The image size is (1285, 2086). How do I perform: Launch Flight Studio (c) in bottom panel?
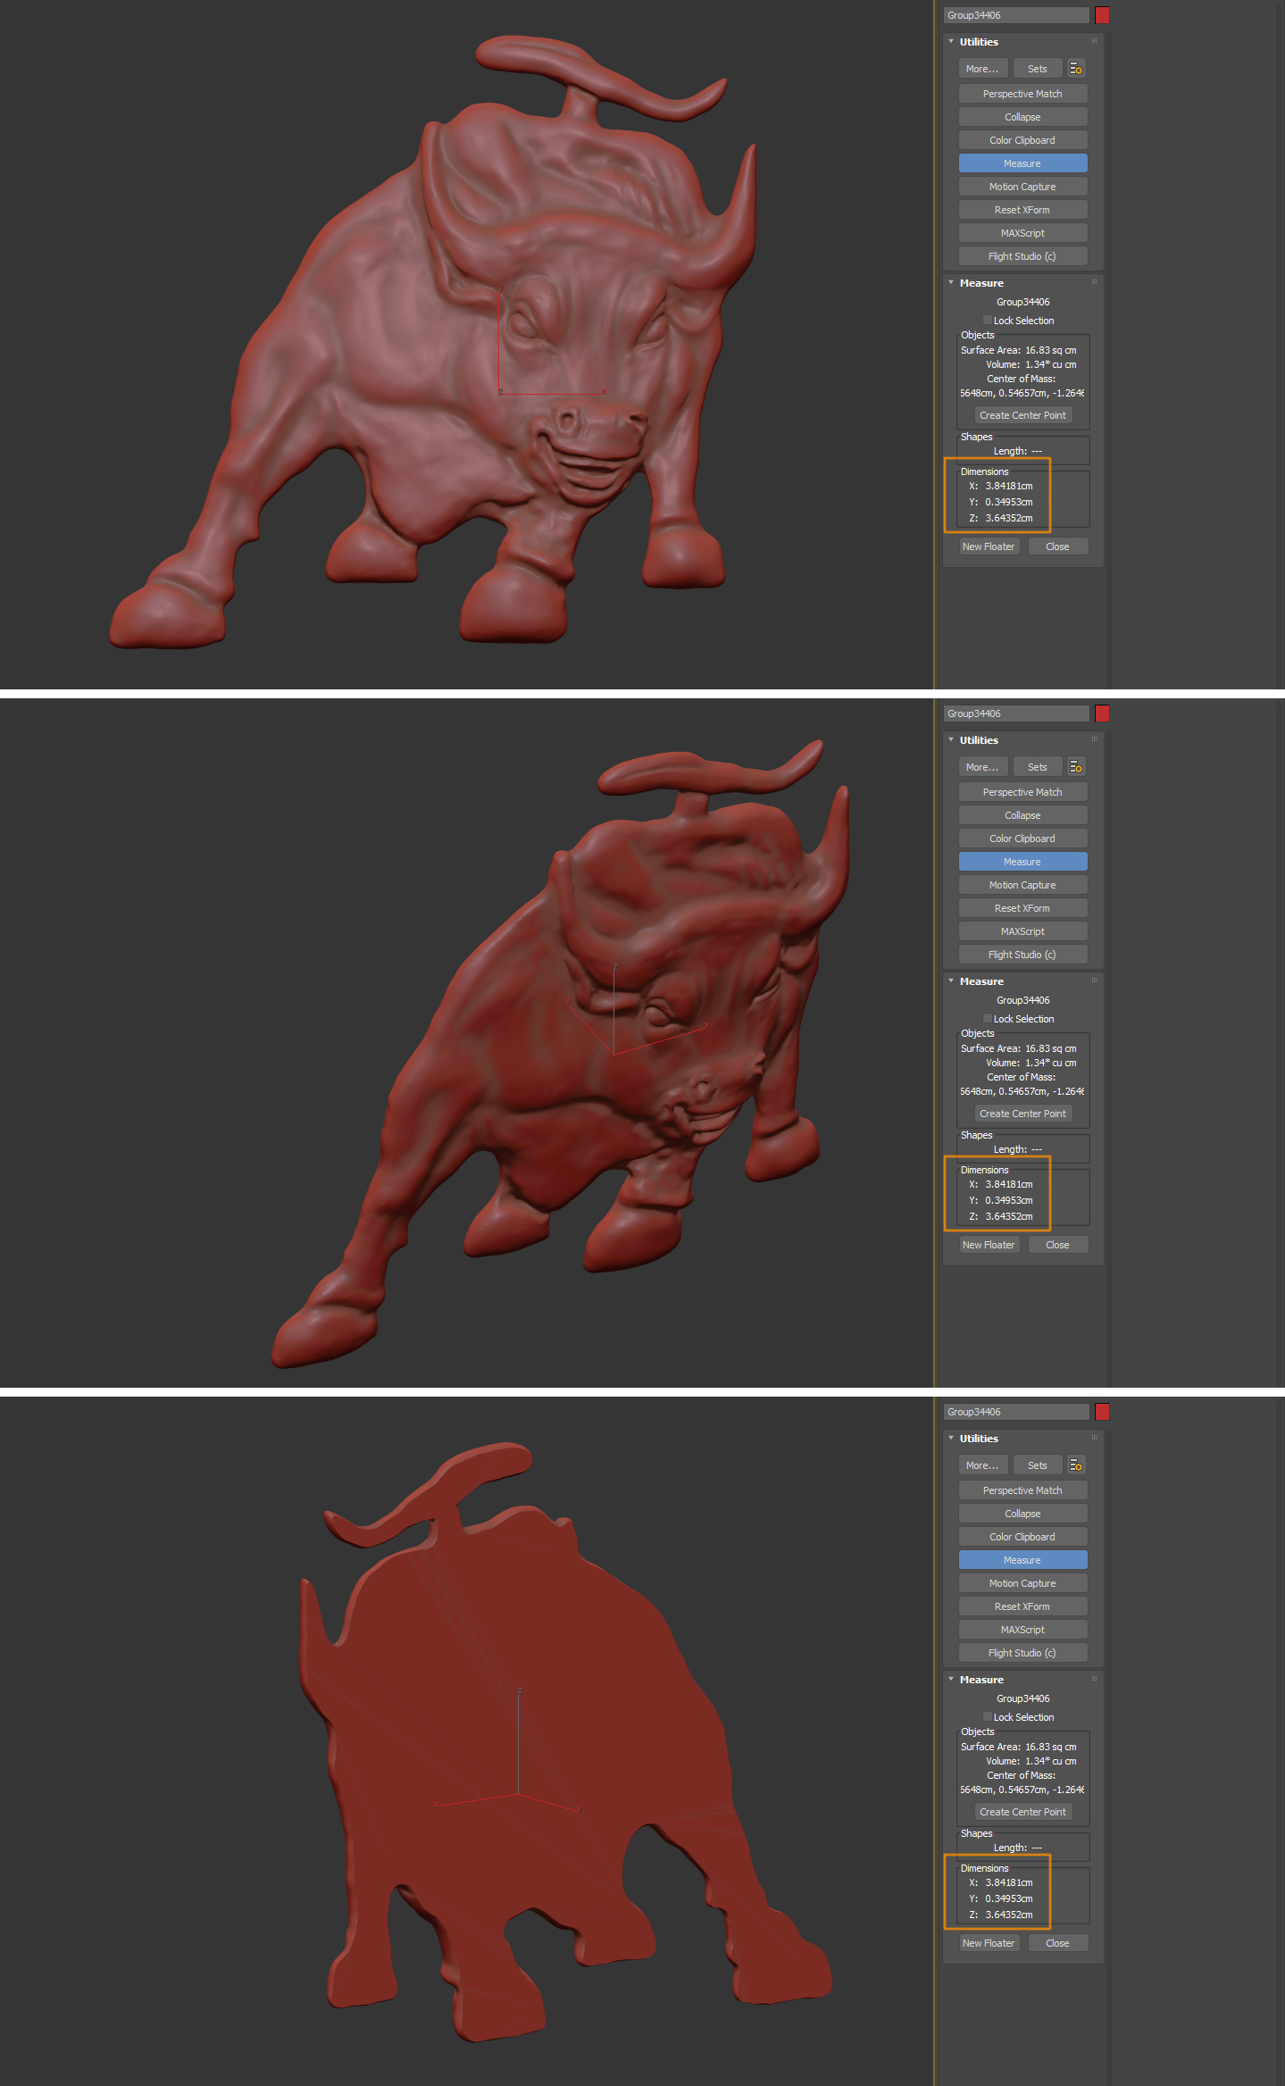coord(1023,1653)
